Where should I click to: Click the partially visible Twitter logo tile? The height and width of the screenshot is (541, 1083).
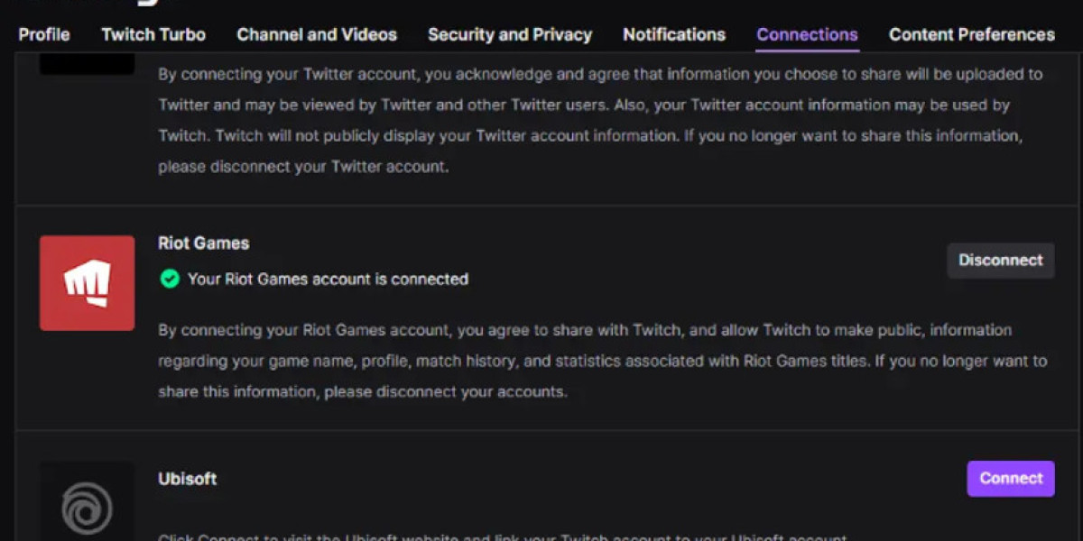(87, 63)
